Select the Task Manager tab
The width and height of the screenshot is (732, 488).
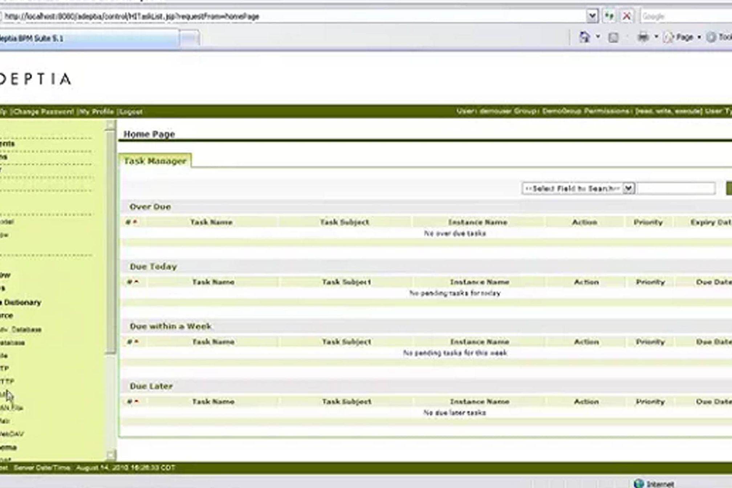click(x=155, y=161)
